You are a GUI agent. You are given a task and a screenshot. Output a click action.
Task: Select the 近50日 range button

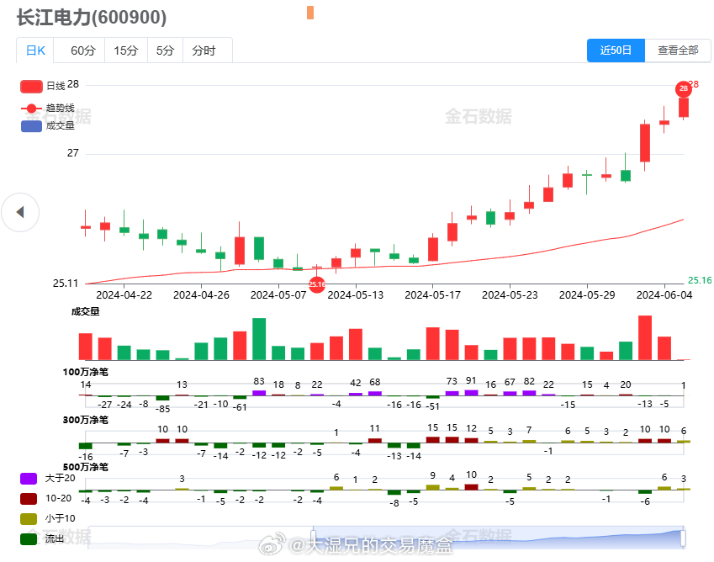(x=616, y=50)
